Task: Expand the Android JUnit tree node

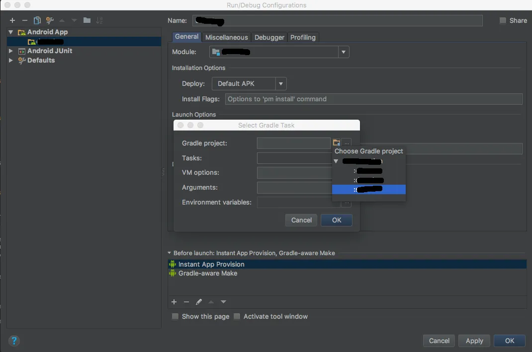Action: [11, 51]
